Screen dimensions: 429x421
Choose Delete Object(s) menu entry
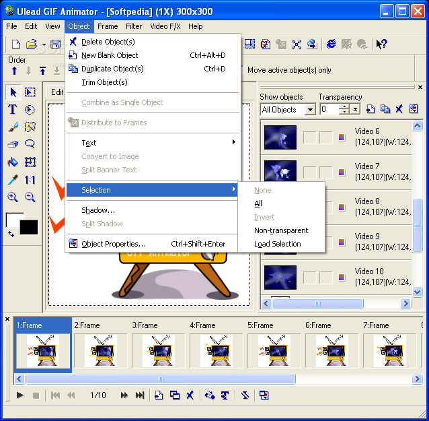pyautogui.click(x=153, y=42)
